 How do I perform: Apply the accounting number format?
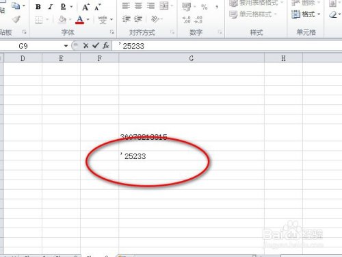click(186, 7)
